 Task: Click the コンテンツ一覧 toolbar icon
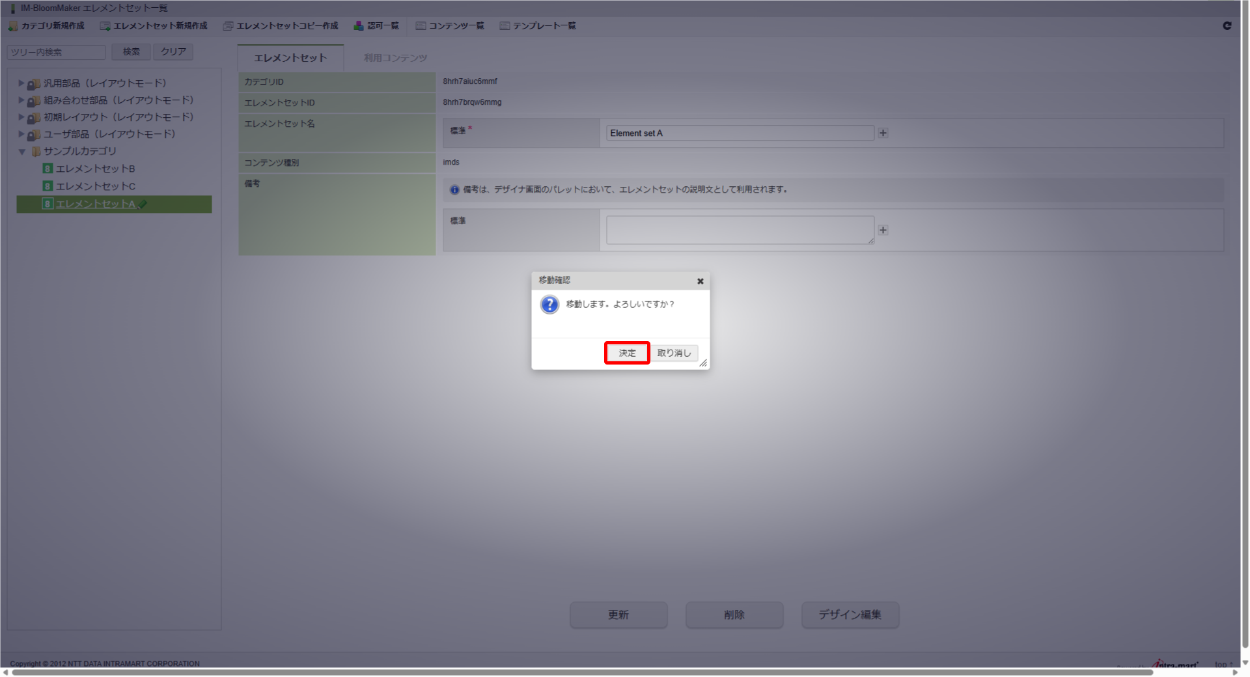point(421,26)
